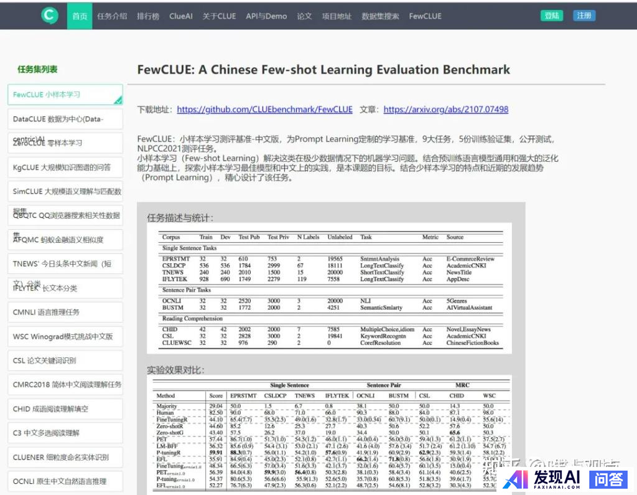Select CMRC2018 简体中文阅读理解任务 item
The height and width of the screenshot is (495, 637).
(x=65, y=385)
